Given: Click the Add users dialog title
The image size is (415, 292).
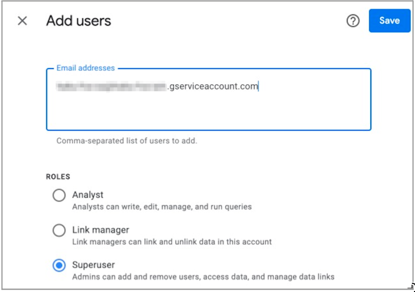Looking at the screenshot, I should [79, 21].
